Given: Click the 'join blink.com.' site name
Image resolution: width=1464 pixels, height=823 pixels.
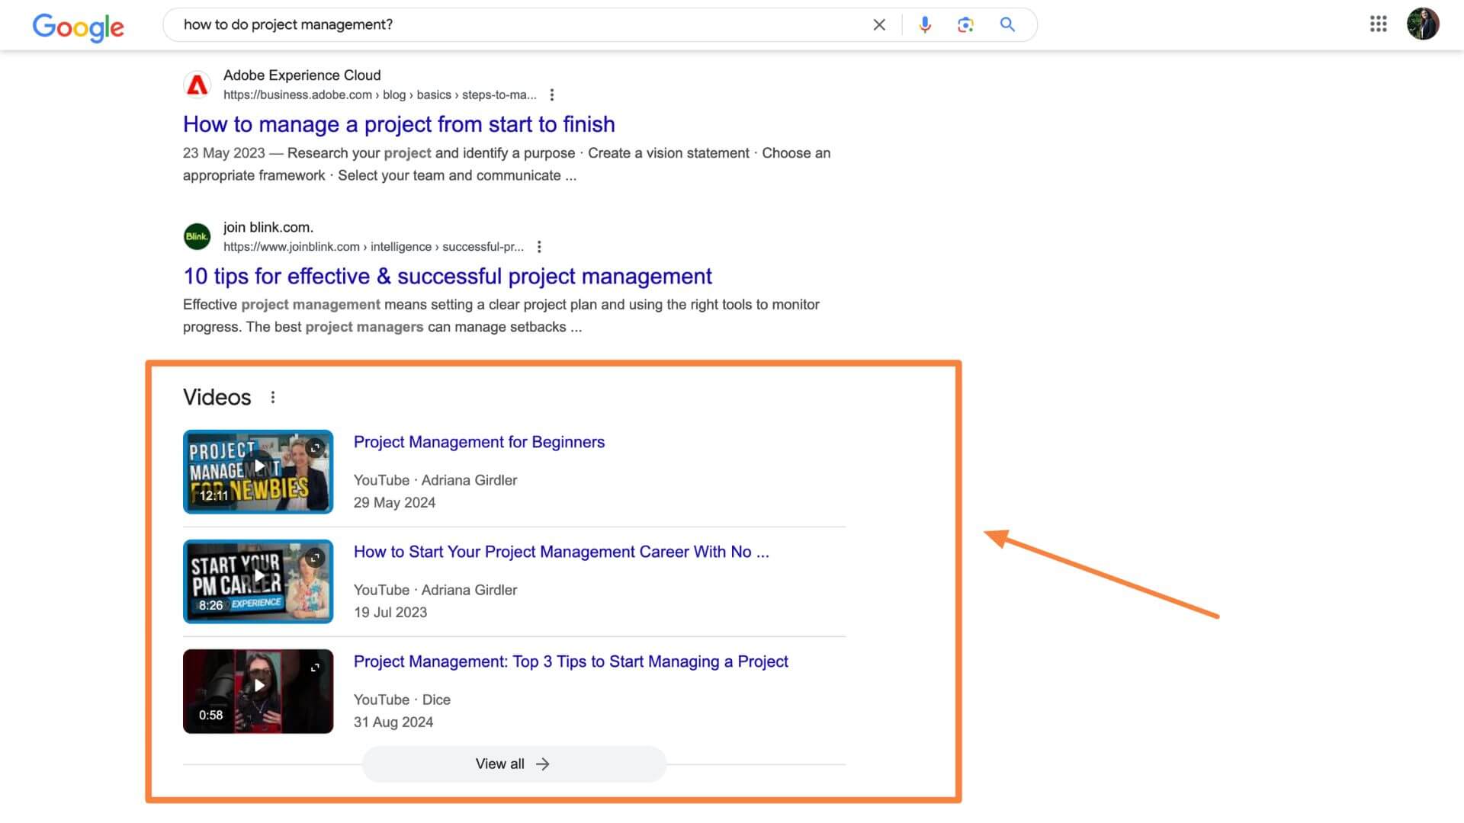Looking at the screenshot, I should (x=268, y=227).
